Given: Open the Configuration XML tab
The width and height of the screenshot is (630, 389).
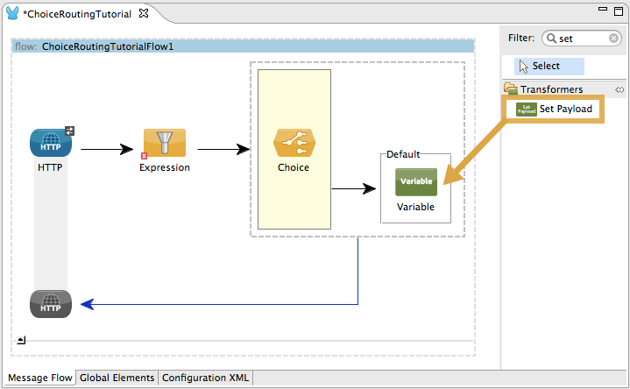Looking at the screenshot, I should pos(205,378).
